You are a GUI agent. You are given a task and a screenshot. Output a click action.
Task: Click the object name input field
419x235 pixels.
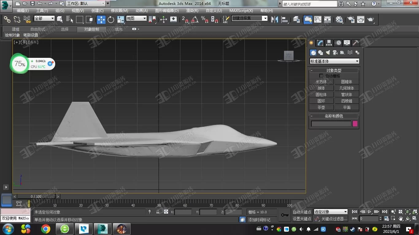331,124
